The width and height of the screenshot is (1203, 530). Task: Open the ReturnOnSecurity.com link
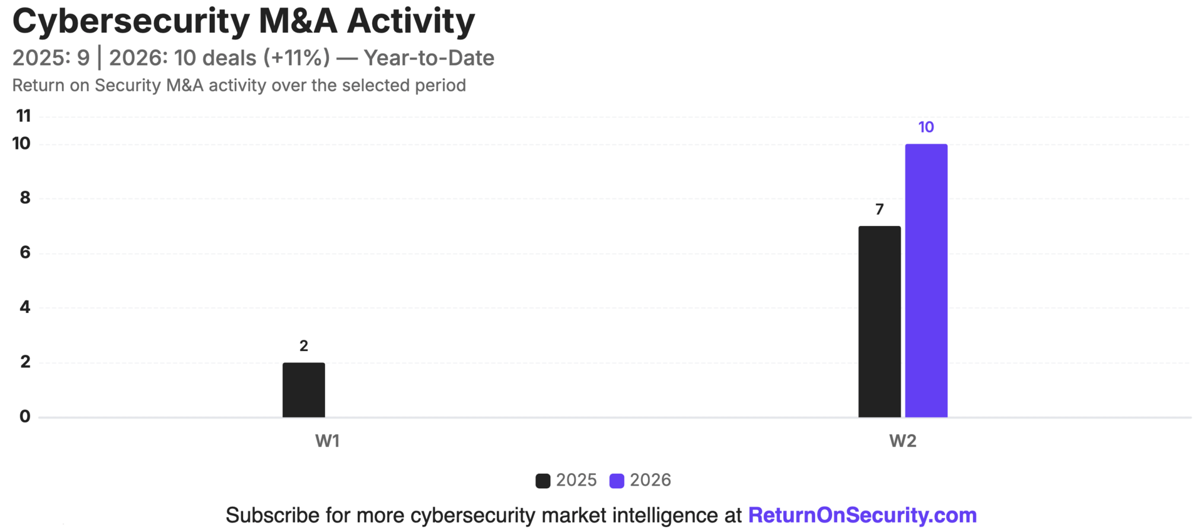(x=862, y=515)
